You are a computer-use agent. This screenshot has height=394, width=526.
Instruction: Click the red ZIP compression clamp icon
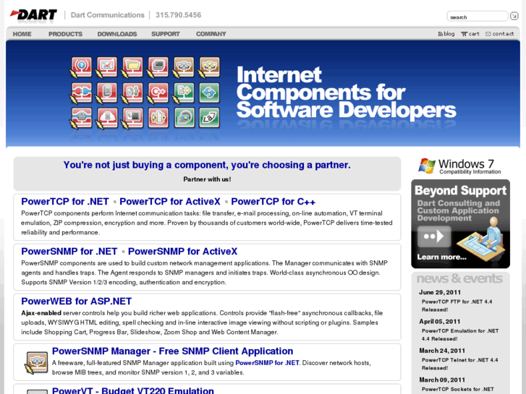[158, 118]
